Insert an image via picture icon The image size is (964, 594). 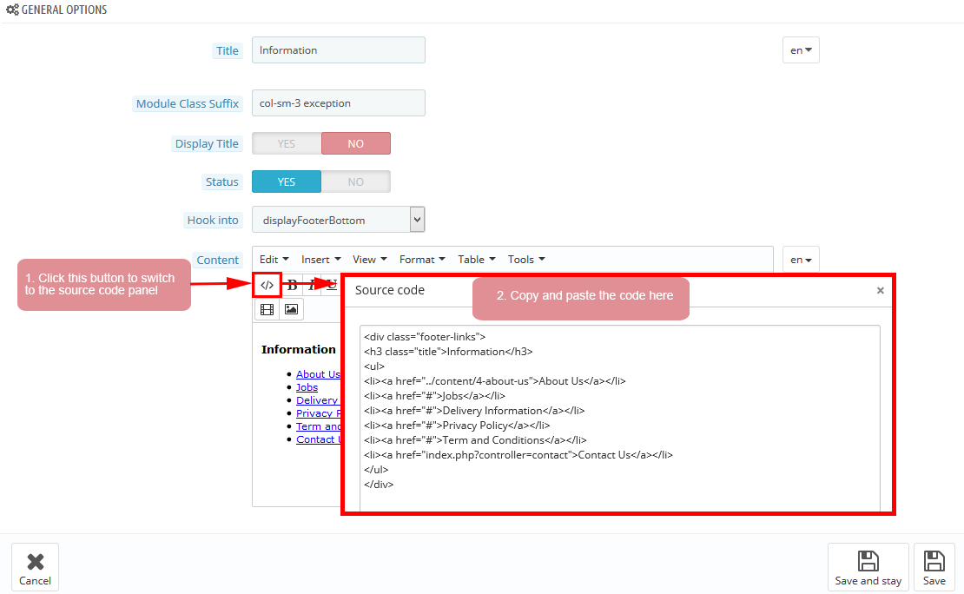[x=292, y=309]
